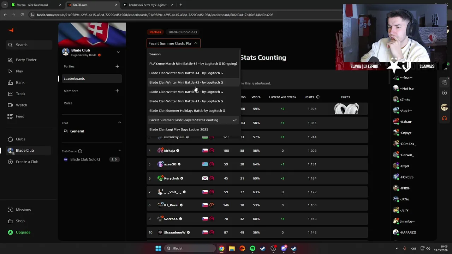452x254 pixels.
Task: Open Clubs in sidebar
Action: click(x=20, y=139)
